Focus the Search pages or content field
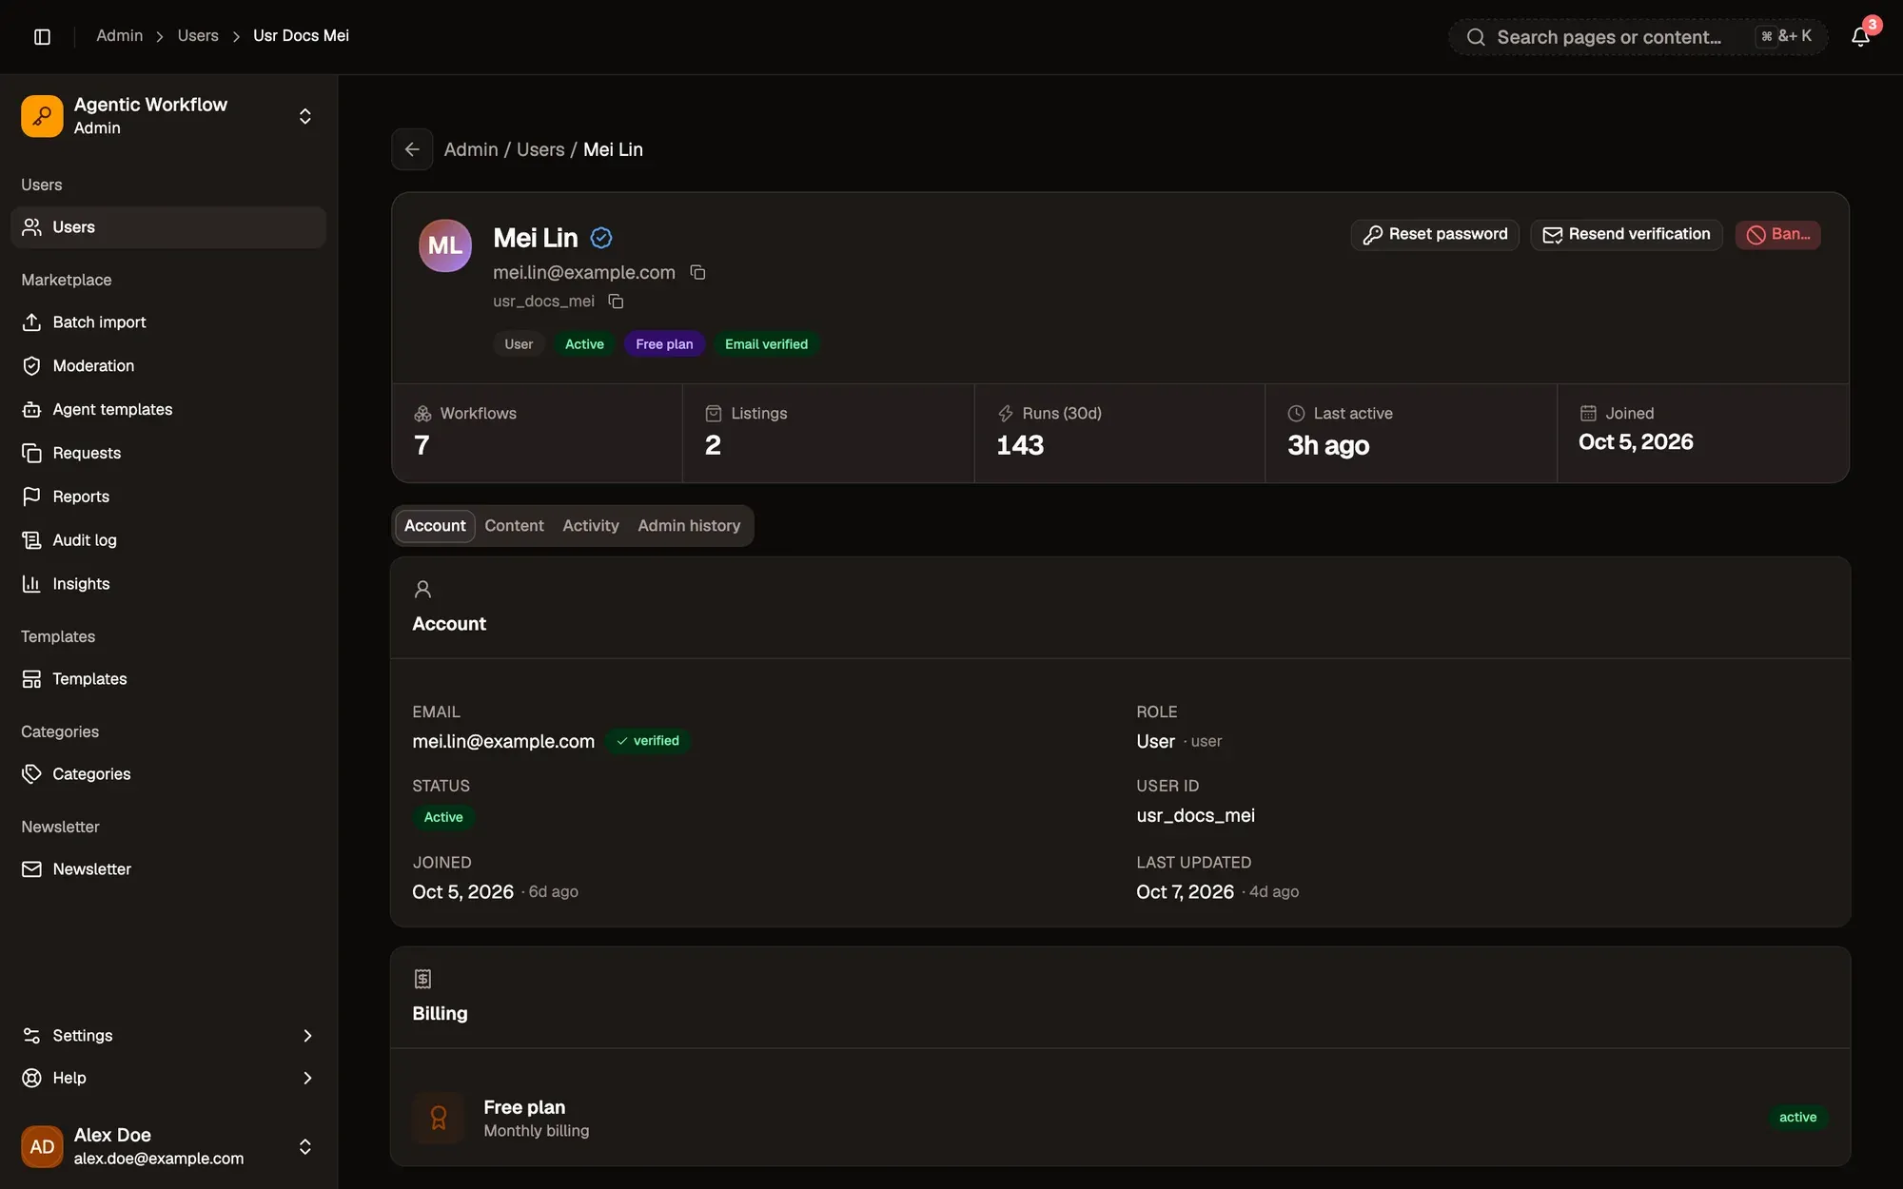1903x1189 pixels. coord(1638,37)
